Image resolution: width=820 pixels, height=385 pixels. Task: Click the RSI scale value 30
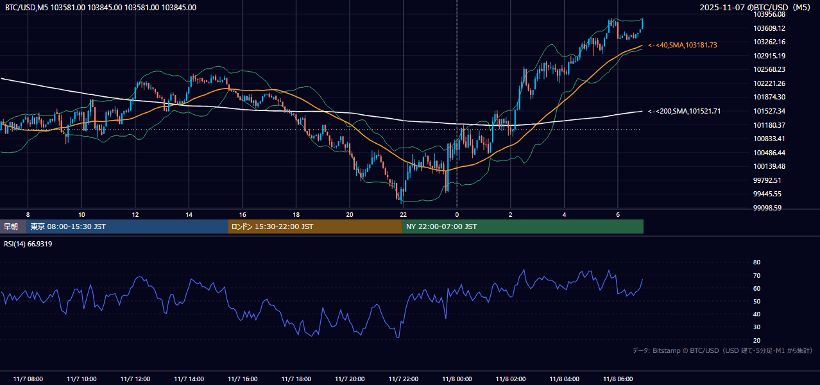point(756,327)
